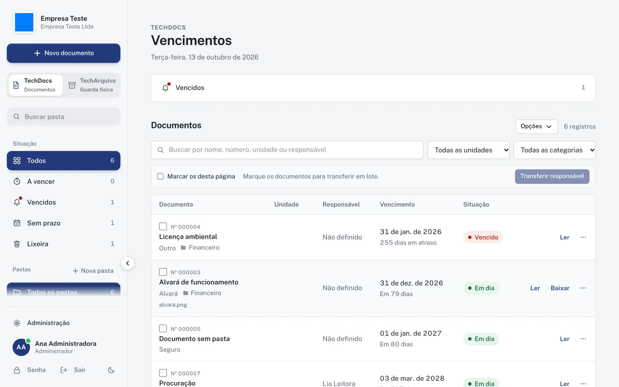
Task: Select the A vencer filter
Action: pos(63,182)
